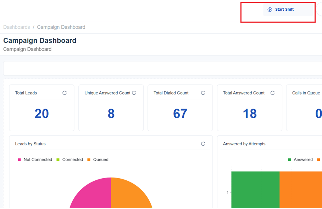Refresh the Unique Answered Count card
322x209 pixels.
tap(134, 93)
